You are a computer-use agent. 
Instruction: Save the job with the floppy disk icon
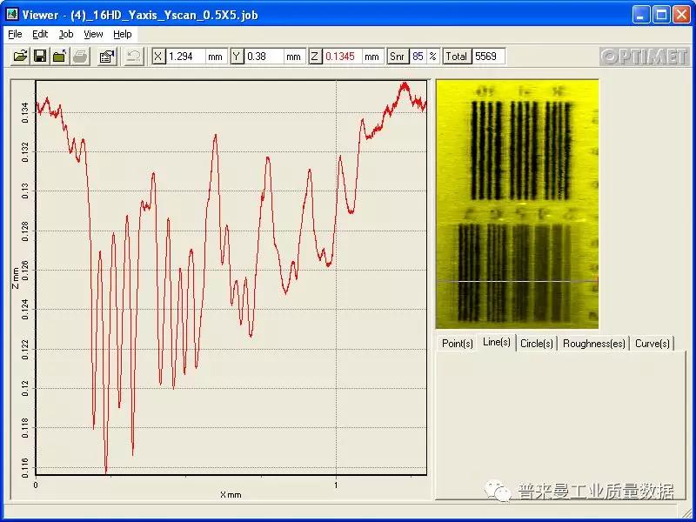(x=40, y=57)
